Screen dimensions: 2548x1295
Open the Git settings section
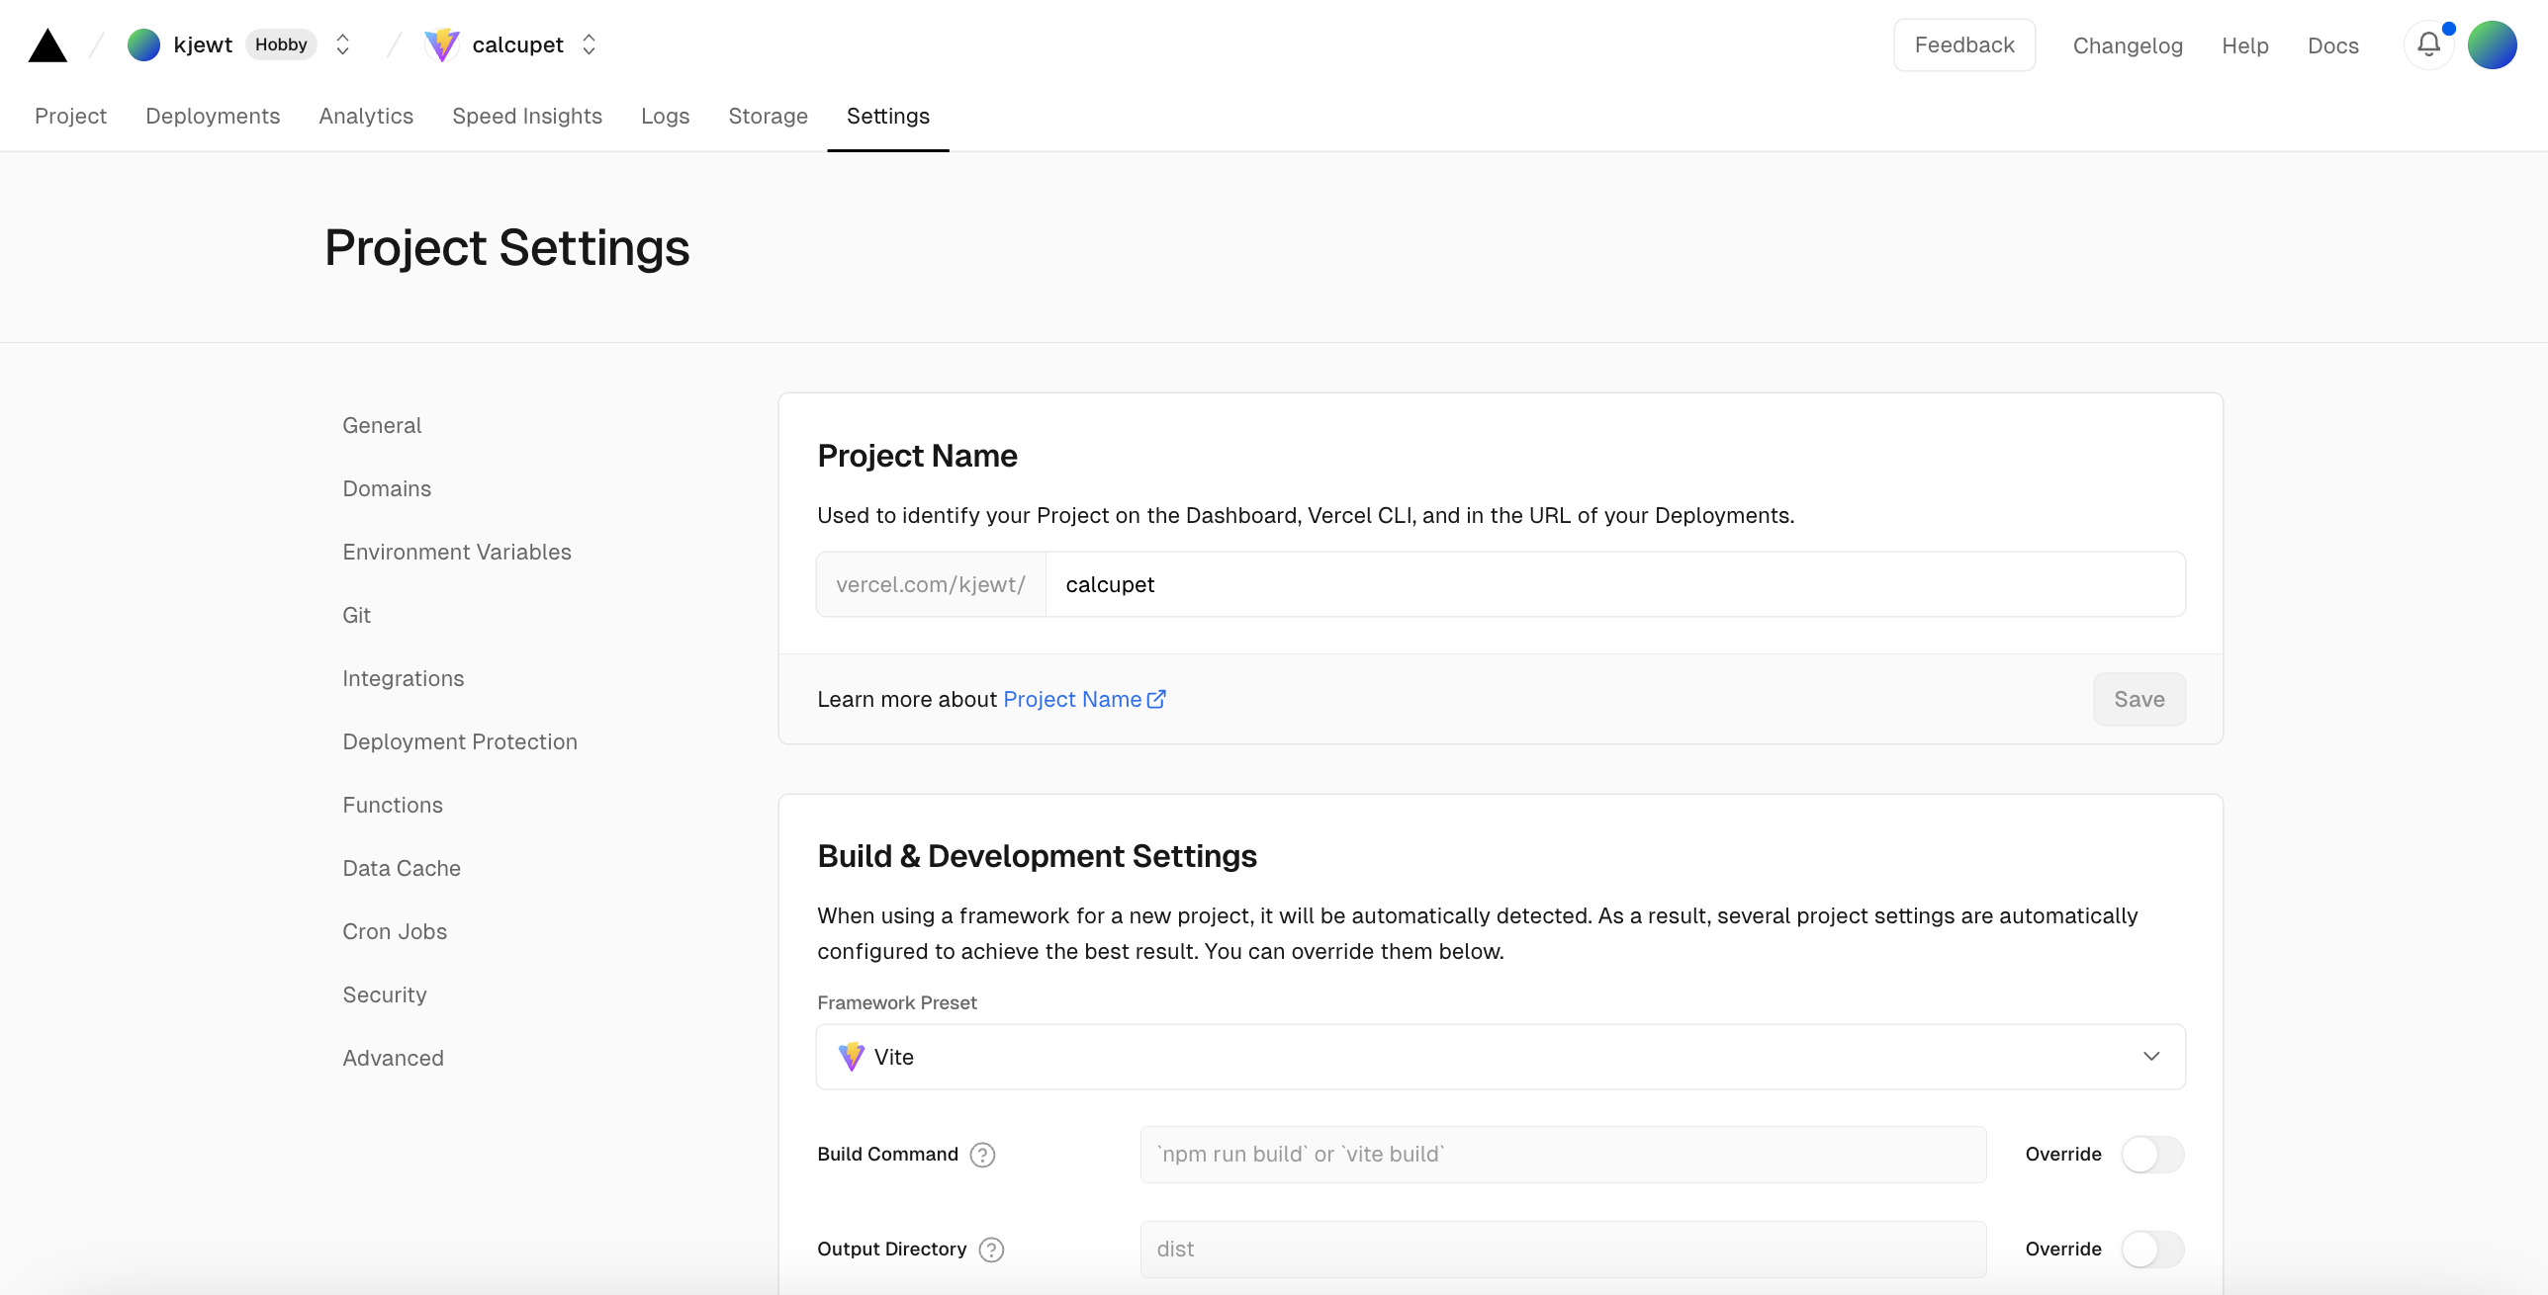click(356, 615)
